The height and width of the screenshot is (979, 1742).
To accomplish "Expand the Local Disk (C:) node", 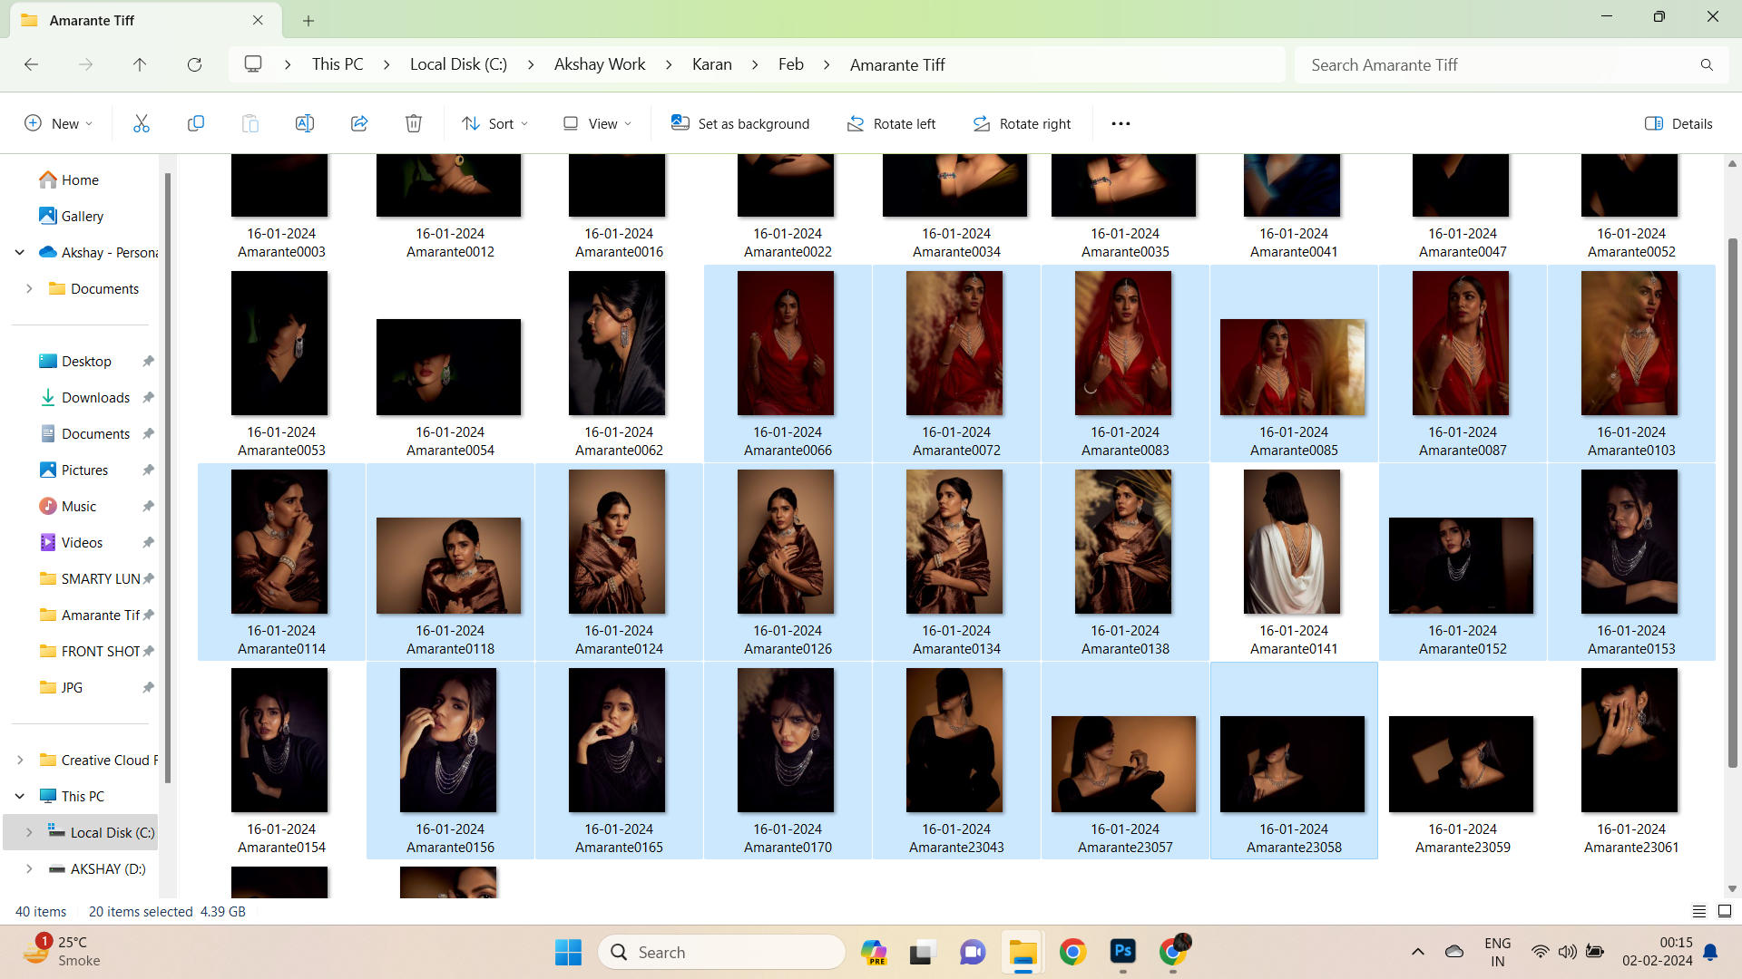I will point(29,832).
